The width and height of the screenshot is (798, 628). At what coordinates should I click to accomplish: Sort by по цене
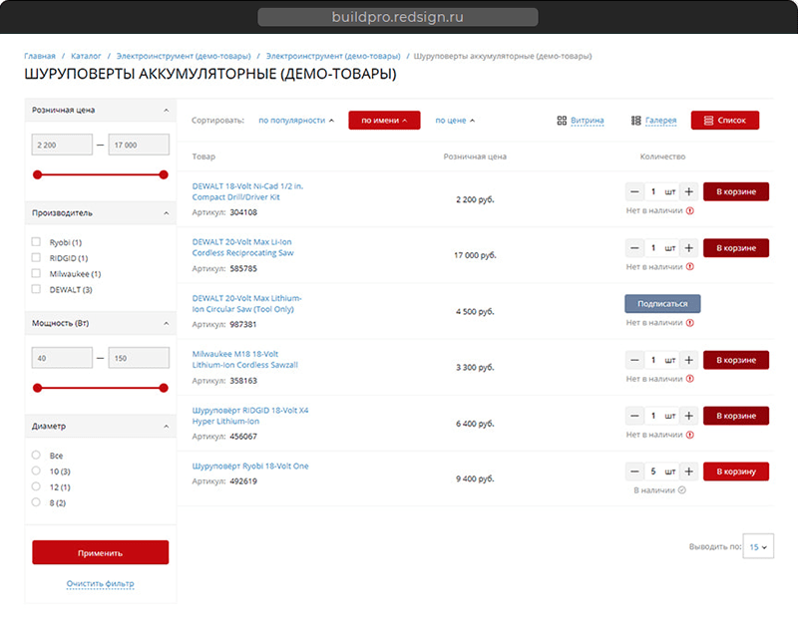click(x=455, y=121)
